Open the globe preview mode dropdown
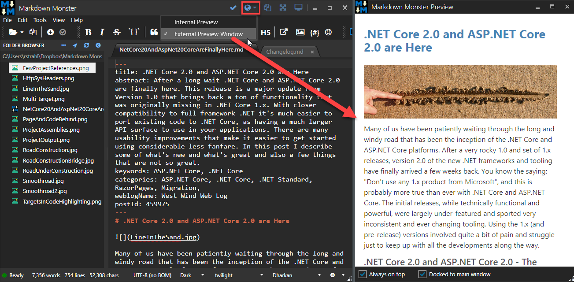 (250, 8)
